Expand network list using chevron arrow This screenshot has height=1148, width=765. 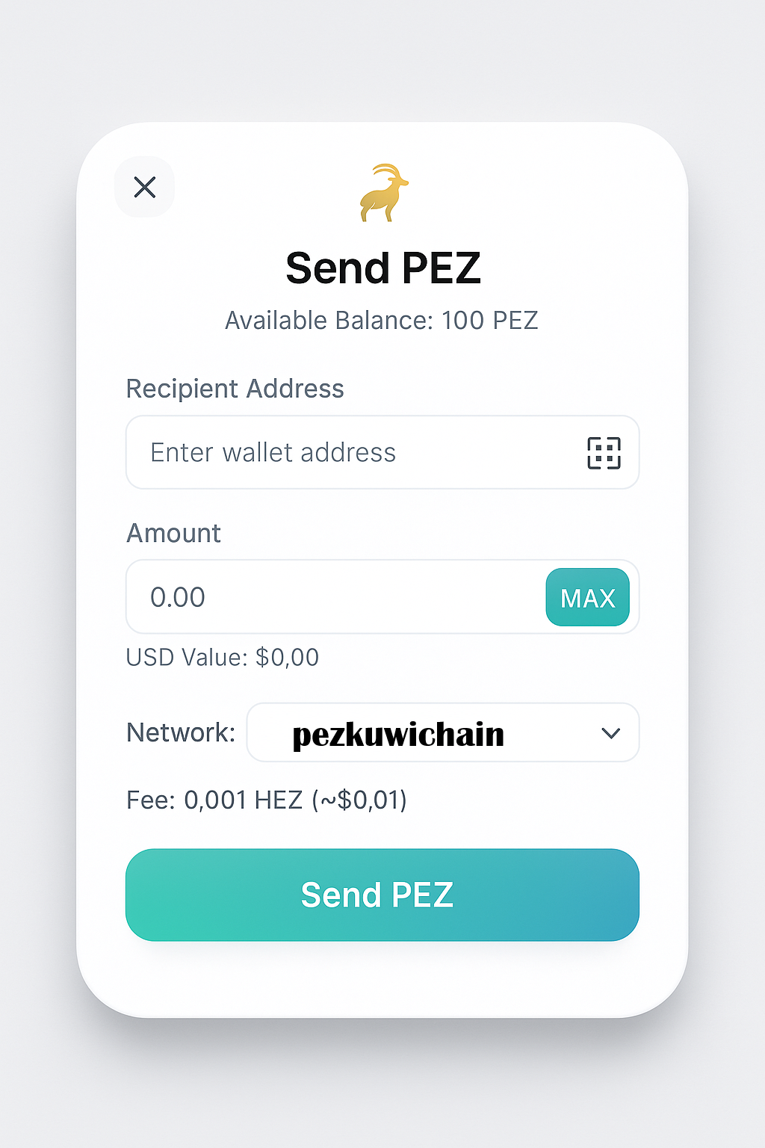[611, 733]
